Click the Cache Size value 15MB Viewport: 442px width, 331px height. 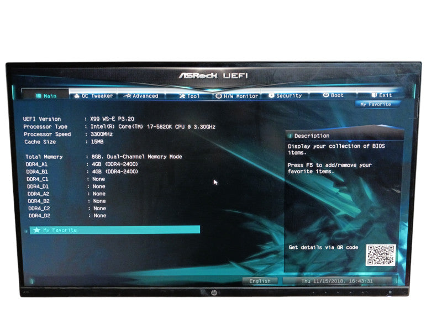click(x=97, y=142)
